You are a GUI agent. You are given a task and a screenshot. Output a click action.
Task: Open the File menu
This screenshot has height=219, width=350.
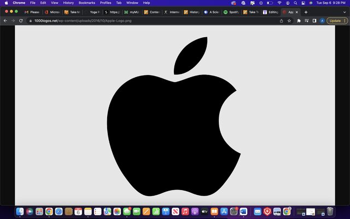(33, 3)
